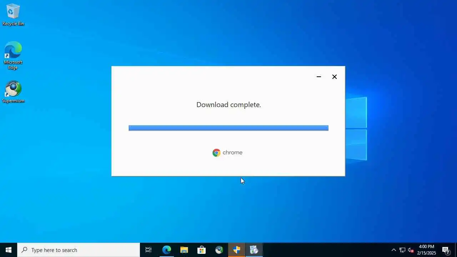Click the Show desktop strip beside notifications
The image size is (457, 257).
coord(456,250)
